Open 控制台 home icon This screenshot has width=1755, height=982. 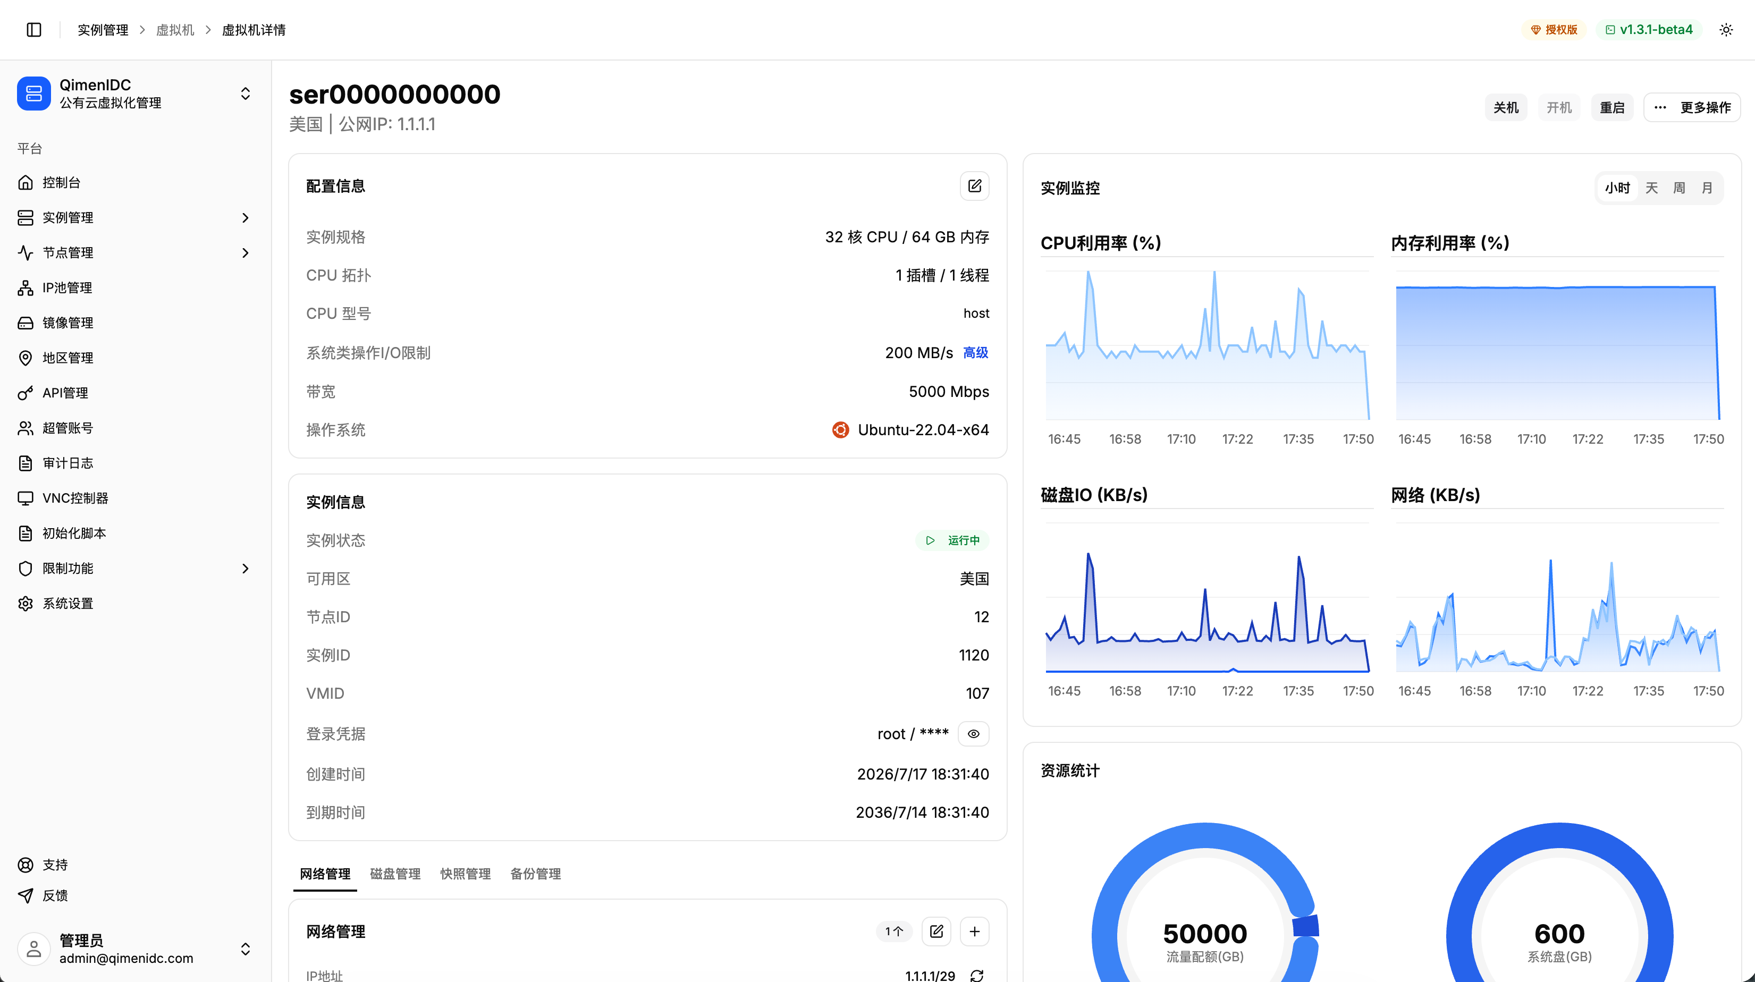(x=25, y=182)
